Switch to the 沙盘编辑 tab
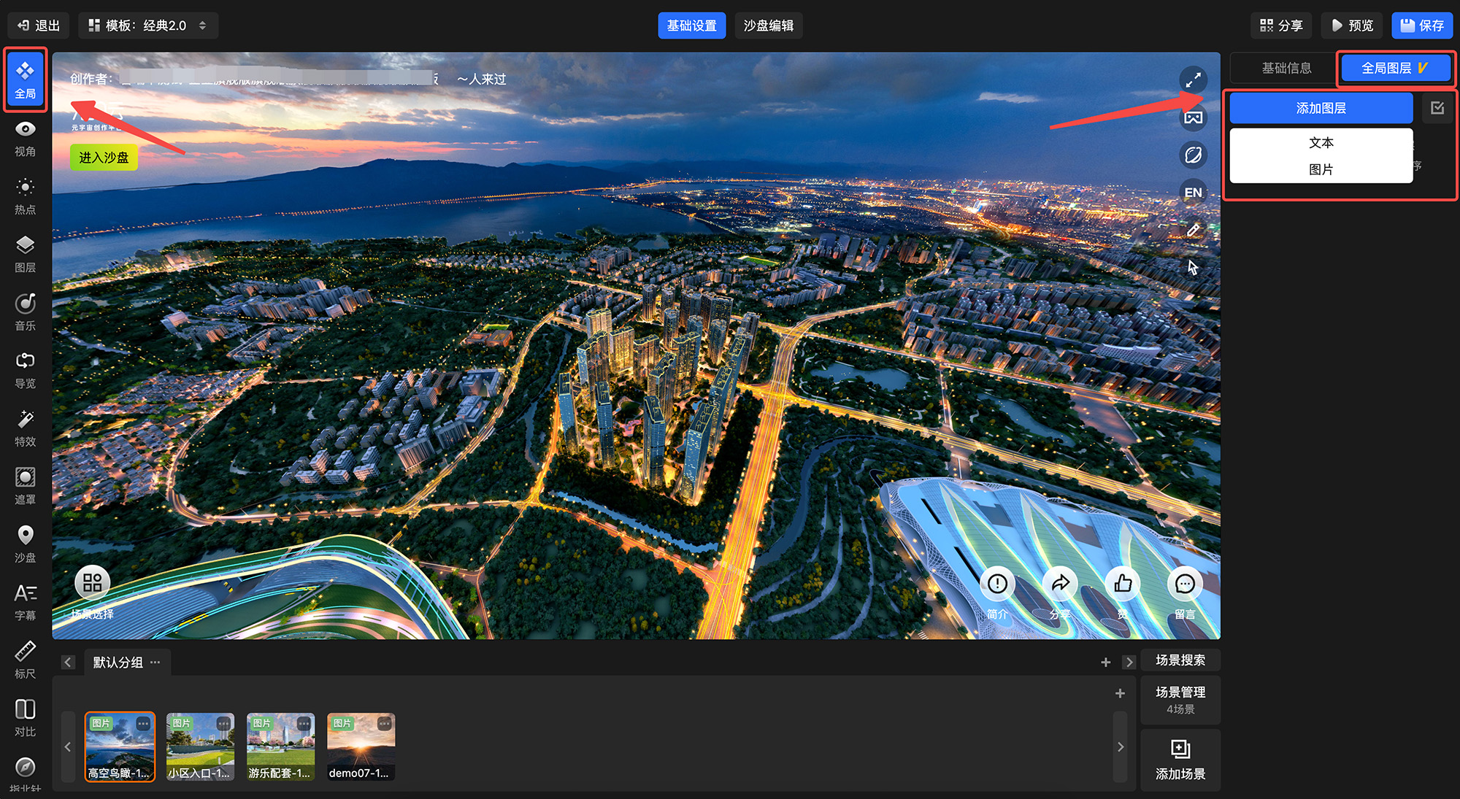Viewport: 1460px width, 799px height. (768, 26)
